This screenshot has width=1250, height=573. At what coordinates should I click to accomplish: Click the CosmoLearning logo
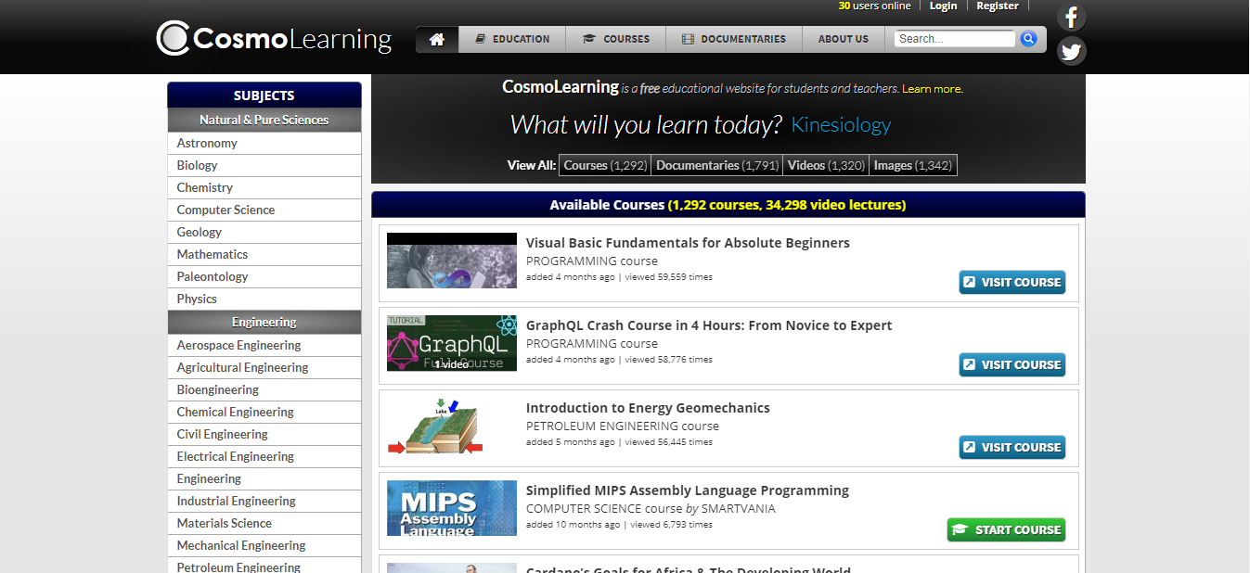pyautogui.click(x=275, y=39)
